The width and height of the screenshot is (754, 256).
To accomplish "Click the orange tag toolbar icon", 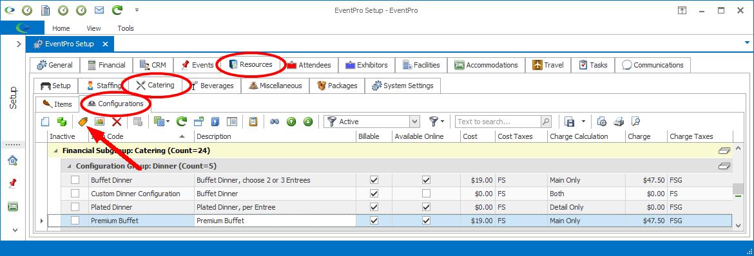I will (83, 122).
